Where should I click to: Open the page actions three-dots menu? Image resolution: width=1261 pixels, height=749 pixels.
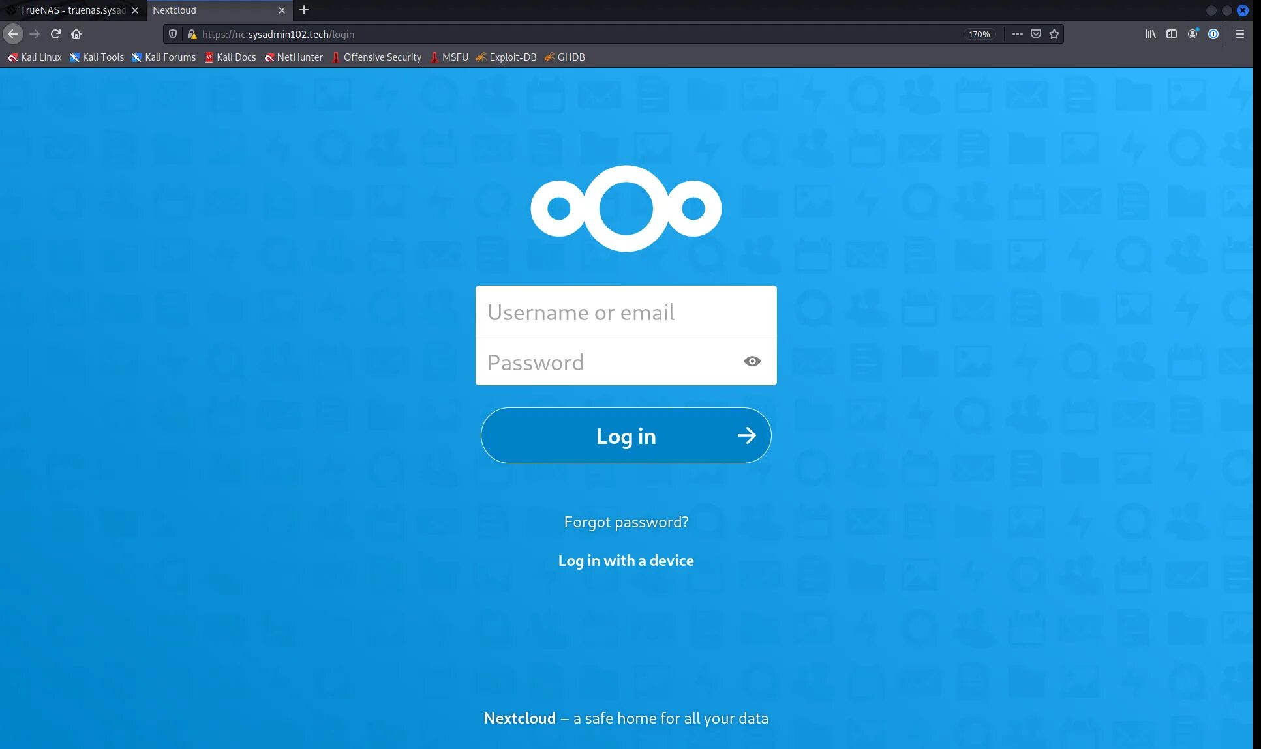tap(1017, 34)
